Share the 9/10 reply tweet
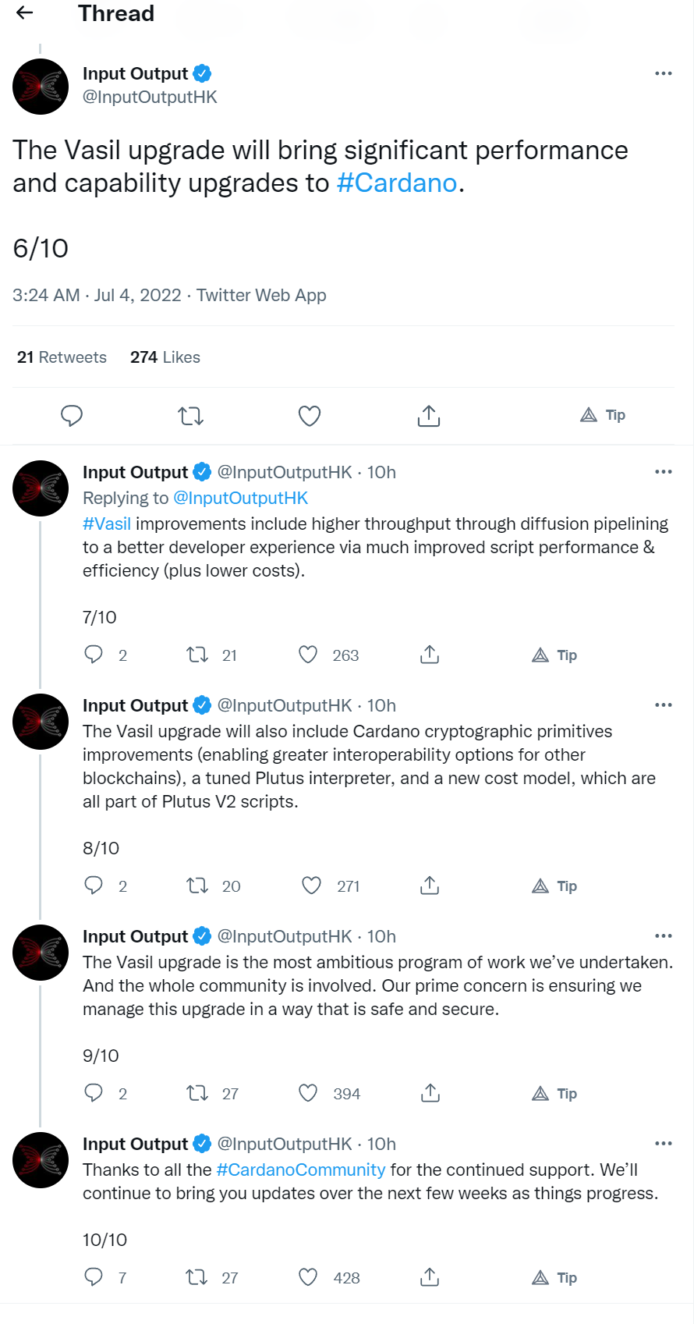This screenshot has width=694, height=1324. pyautogui.click(x=430, y=1093)
